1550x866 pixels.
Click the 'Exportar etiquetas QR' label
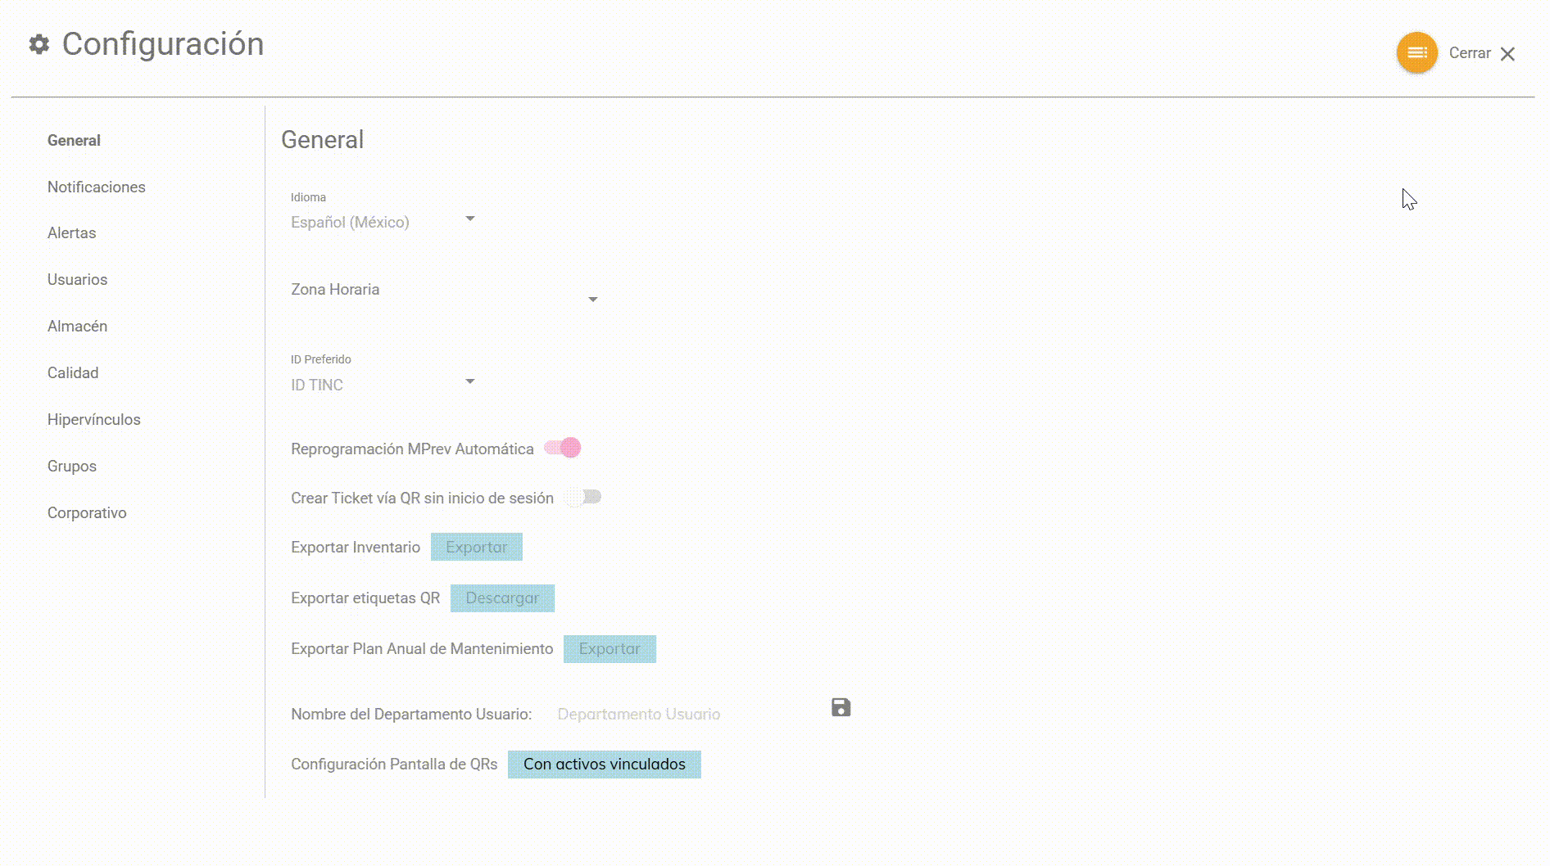(365, 598)
